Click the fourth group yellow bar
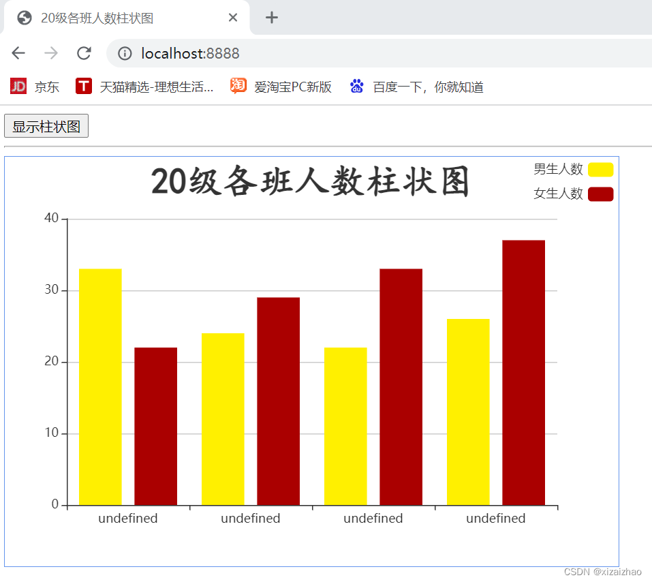 [468, 412]
